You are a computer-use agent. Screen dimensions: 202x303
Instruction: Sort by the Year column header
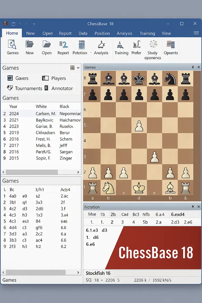13,107
